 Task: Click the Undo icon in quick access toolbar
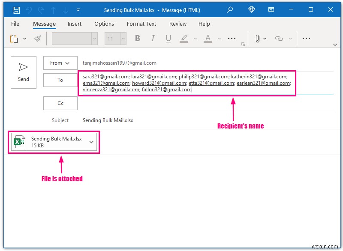click(x=28, y=9)
